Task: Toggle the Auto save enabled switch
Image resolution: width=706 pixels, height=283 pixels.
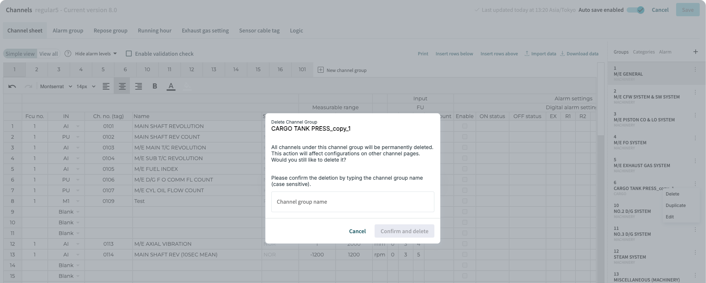Action: point(636,10)
